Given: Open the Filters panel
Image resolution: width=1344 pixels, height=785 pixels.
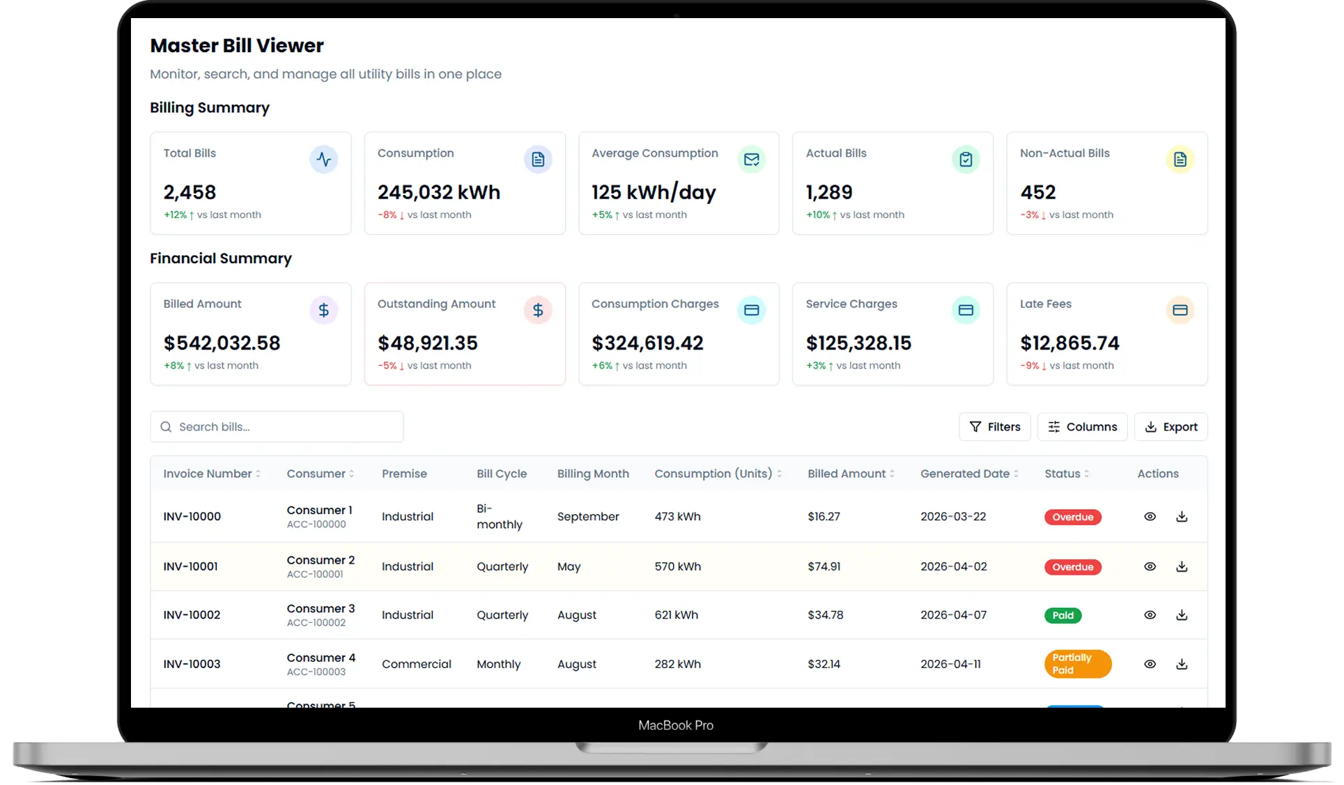Looking at the screenshot, I should coord(994,427).
